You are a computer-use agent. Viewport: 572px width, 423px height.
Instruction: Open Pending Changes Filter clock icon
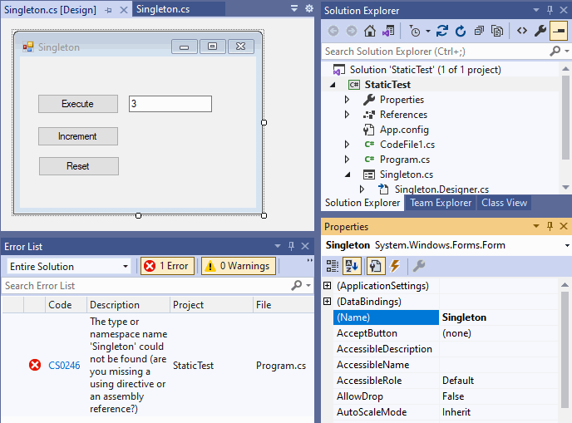pos(415,31)
